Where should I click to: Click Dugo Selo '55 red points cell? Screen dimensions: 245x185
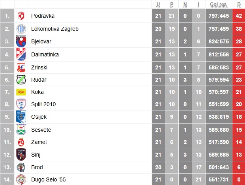coord(239,180)
